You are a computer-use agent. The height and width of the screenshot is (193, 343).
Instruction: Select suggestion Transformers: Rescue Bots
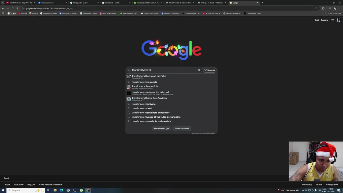(171, 87)
